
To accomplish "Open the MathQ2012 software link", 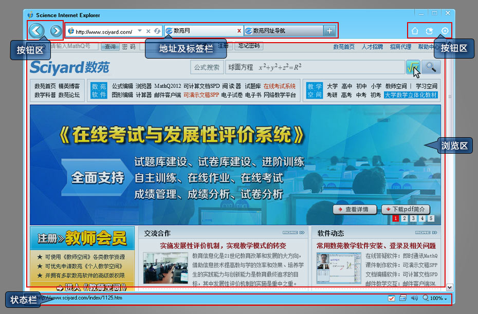I will click(168, 86).
